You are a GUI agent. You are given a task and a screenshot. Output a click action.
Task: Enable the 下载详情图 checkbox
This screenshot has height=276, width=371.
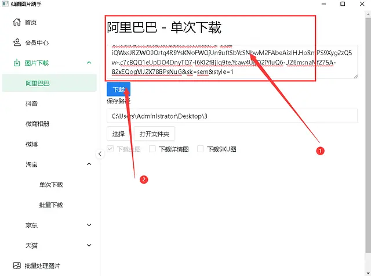152,149
